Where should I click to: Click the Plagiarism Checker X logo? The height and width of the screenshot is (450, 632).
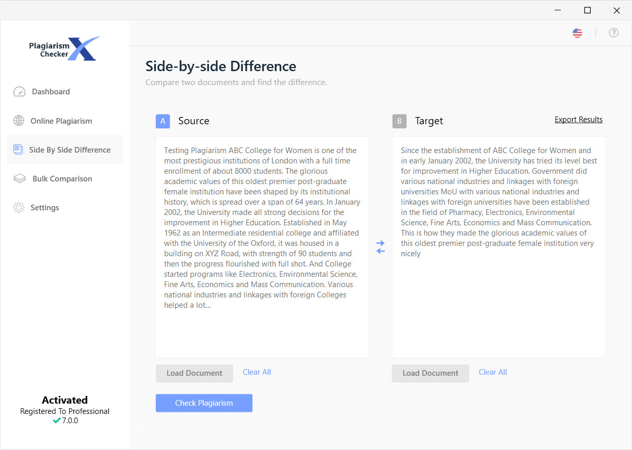coord(64,48)
